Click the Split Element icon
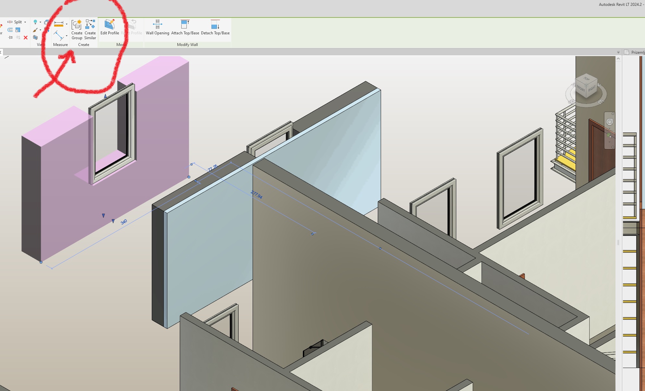645x391 pixels. 9,22
